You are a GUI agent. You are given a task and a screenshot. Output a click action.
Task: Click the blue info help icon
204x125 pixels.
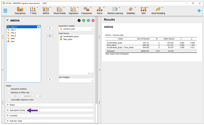[88, 21]
